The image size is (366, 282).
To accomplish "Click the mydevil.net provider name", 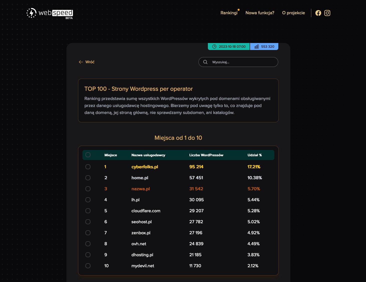I will [143, 266].
